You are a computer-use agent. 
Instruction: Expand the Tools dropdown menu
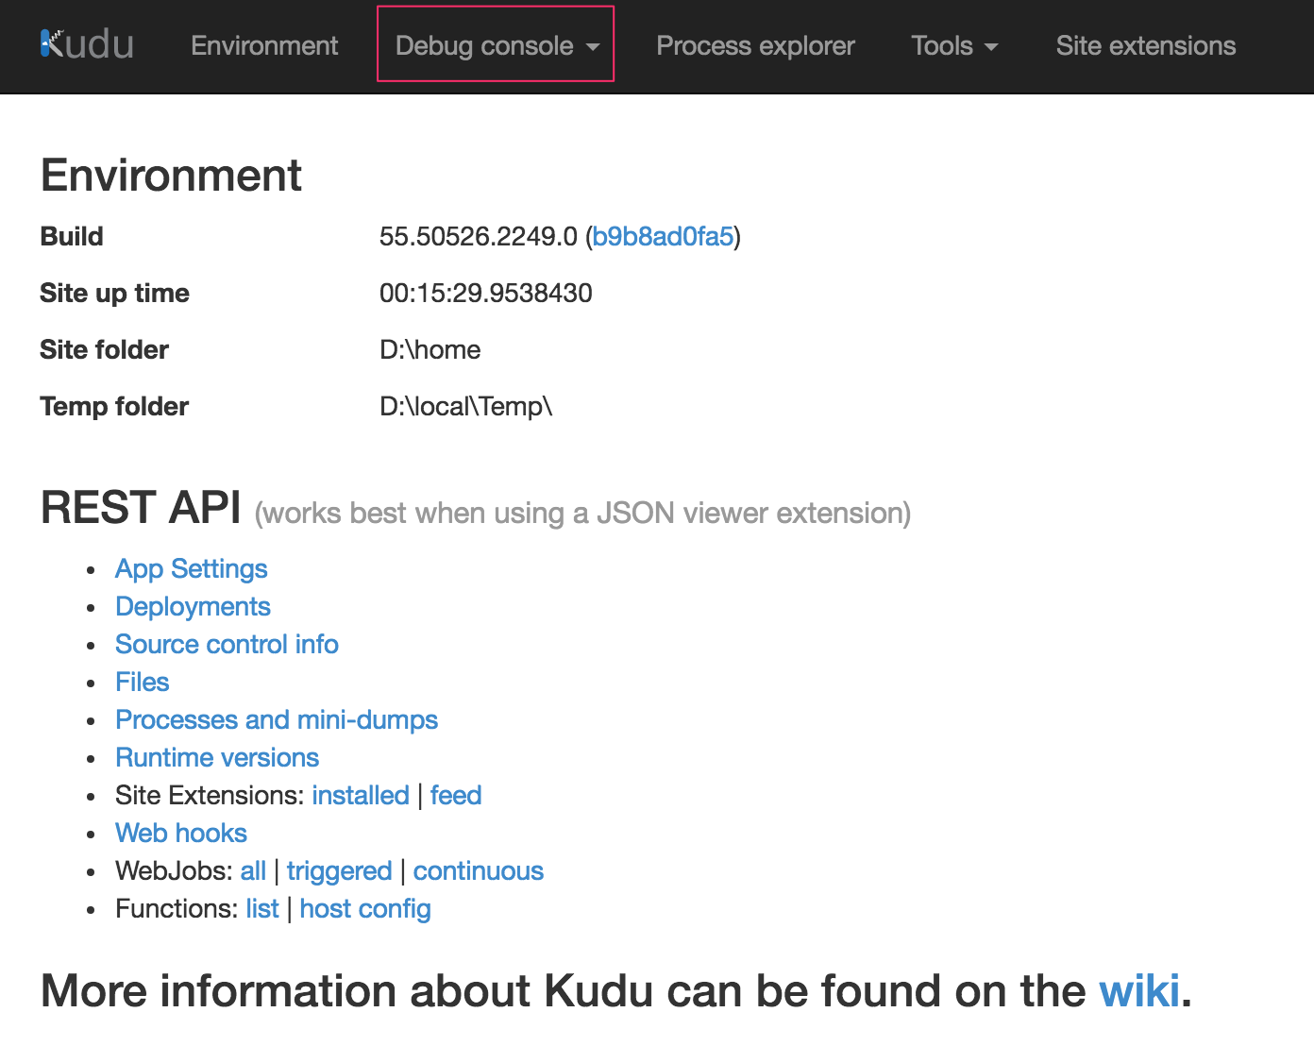pyautogui.click(x=954, y=45)
